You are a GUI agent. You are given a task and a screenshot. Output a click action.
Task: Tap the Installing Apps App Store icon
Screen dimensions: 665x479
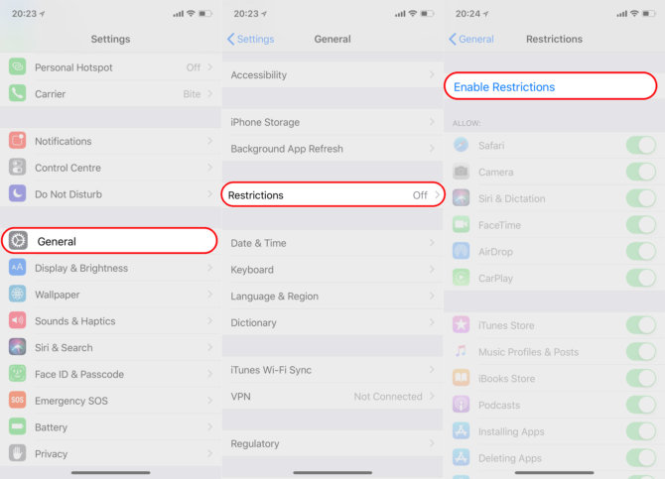(461, 431)
